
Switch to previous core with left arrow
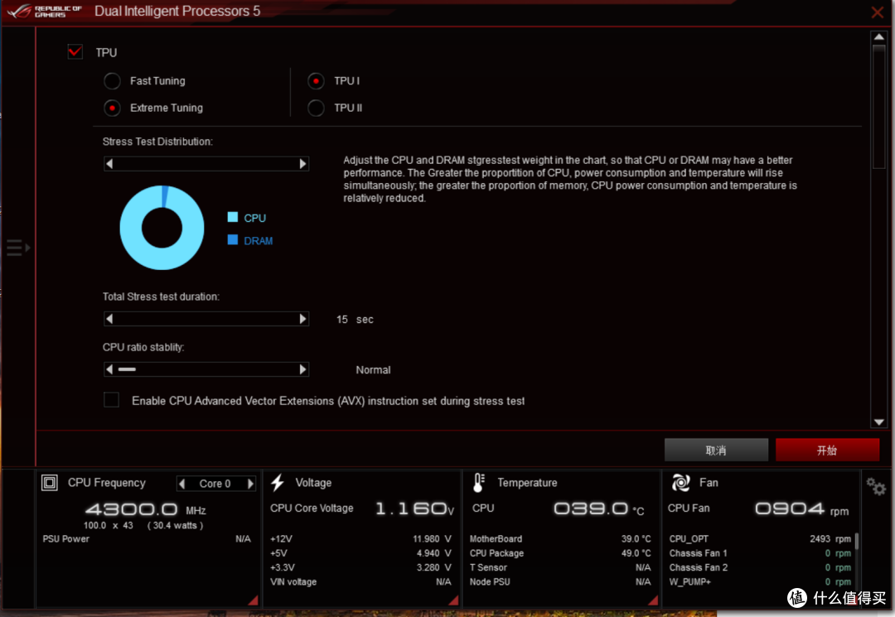point(182,484)
